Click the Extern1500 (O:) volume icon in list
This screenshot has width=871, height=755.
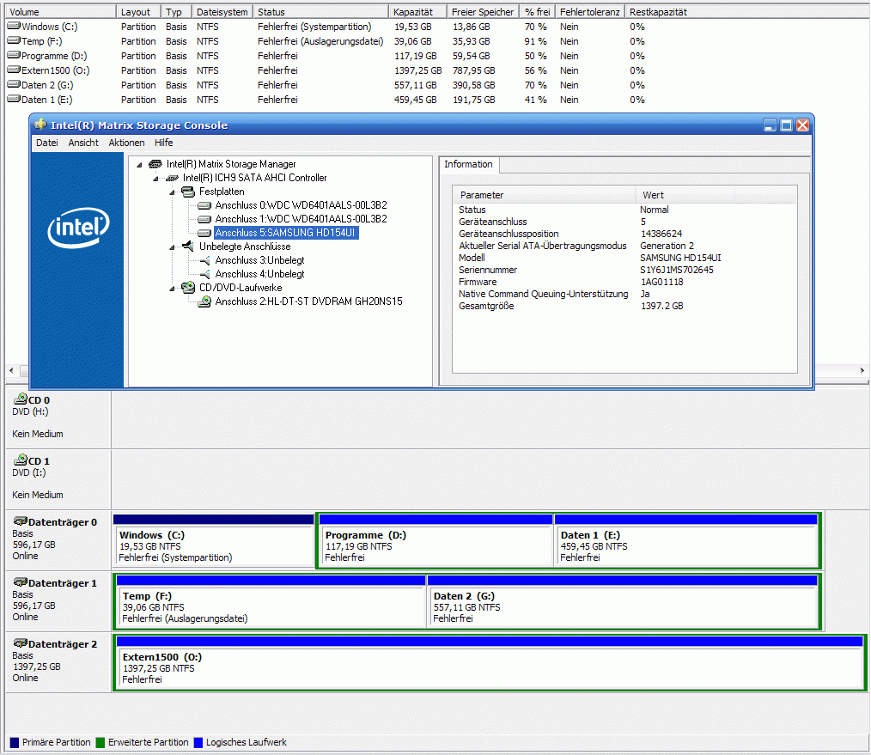pyautogui.click(x=14, y=70)
